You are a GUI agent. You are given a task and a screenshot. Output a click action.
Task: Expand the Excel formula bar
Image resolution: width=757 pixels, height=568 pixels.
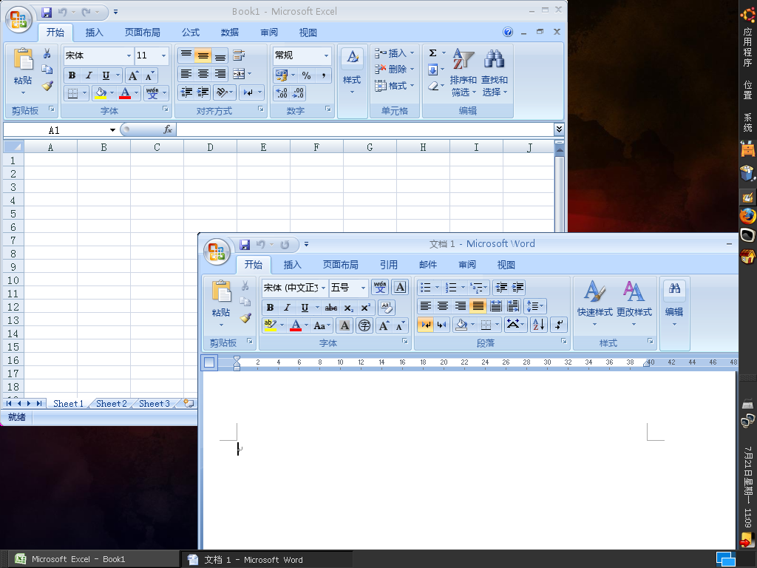(x=559, y=129)
